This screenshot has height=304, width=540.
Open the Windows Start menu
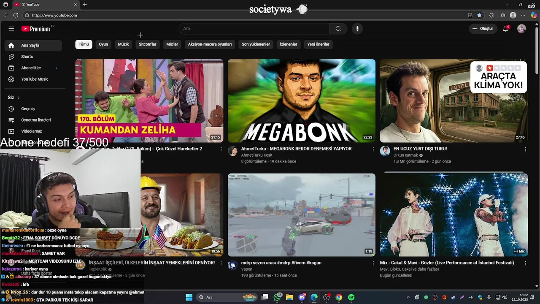[x=189, y=297]
